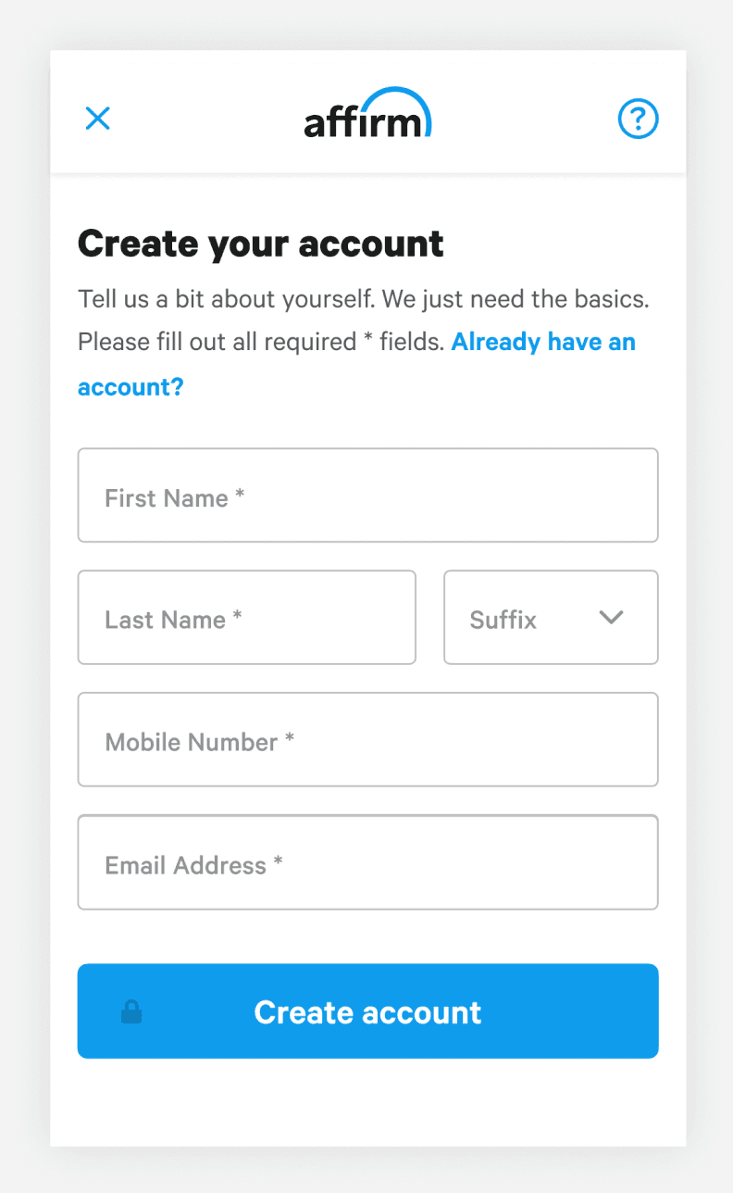Image resolution: width=733 pixels, height=1193 pixels.
Task: Open help with the question mark icon
Action: pyautogui.click(x=638, y=119)
